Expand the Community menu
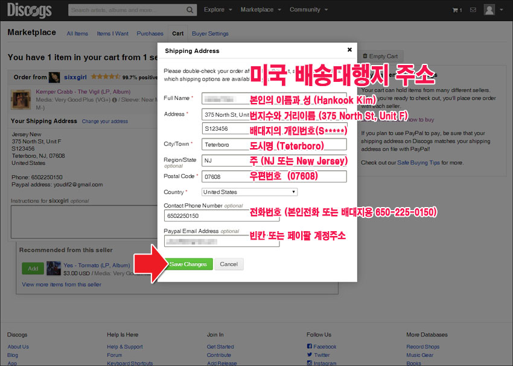This screenshot has width=513, height=366. 308,10
